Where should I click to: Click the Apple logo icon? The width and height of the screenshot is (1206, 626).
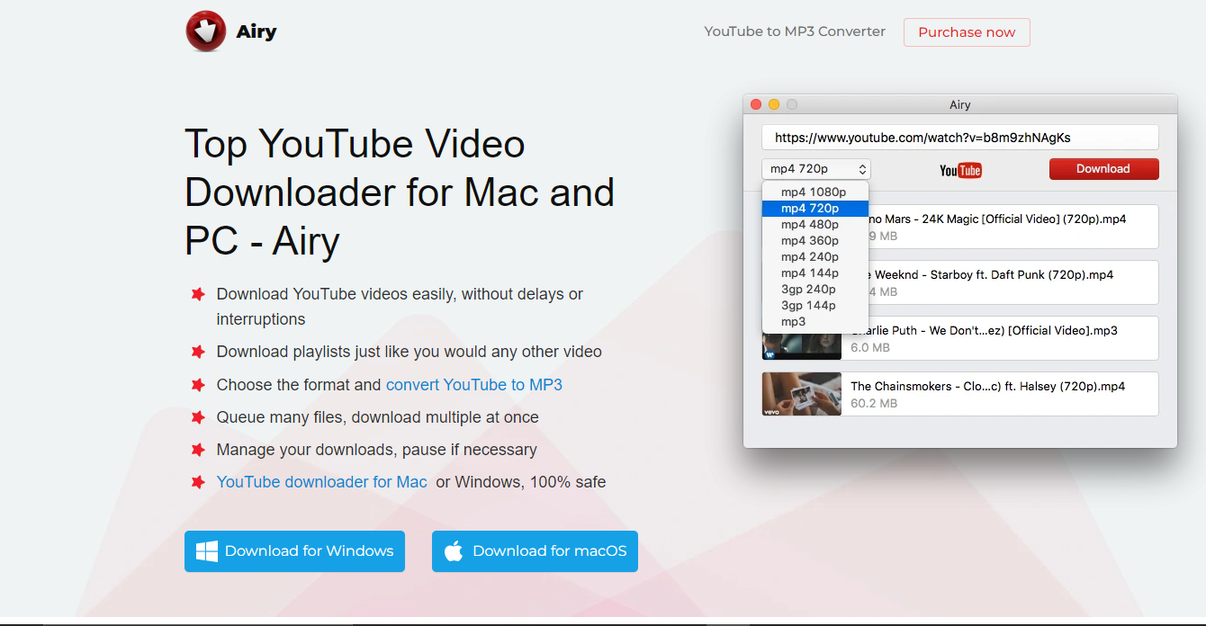[x=454, y=550]
